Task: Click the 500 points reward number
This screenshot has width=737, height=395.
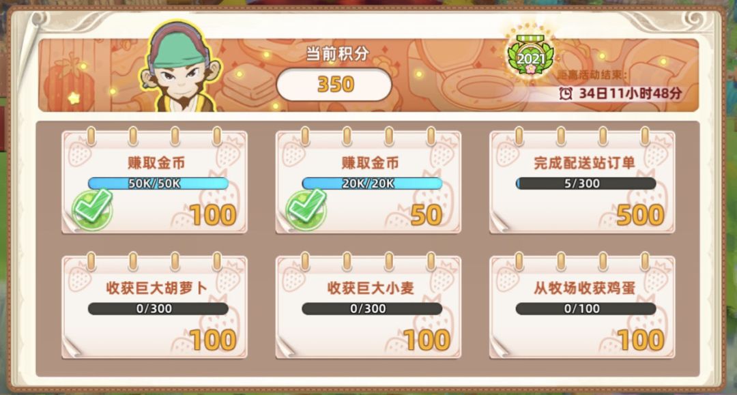Action: point(640,216)
